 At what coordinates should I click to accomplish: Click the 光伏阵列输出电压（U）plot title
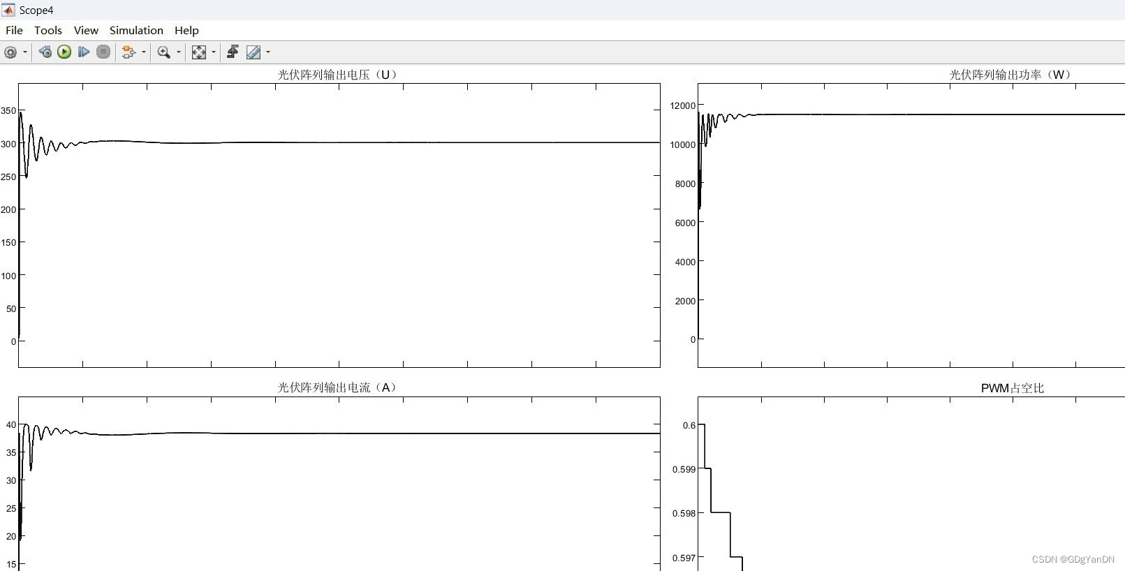339,75
